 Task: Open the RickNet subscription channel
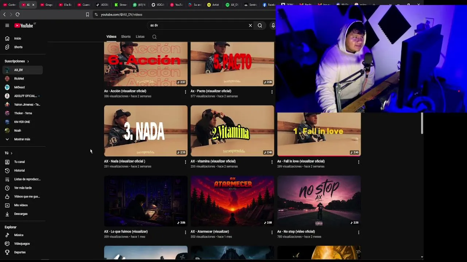point(23,79)
